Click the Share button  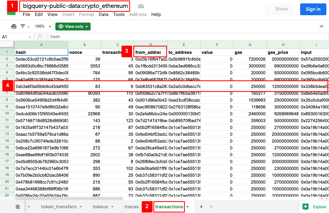(279, 9)
